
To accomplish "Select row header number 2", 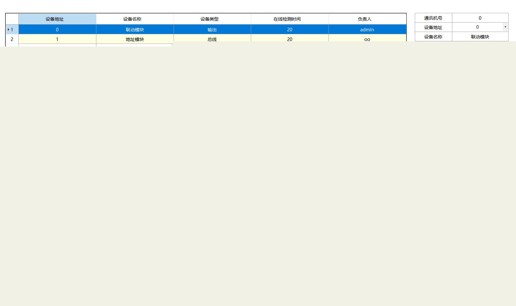I will pyautogui.click(x=12, y=39).
